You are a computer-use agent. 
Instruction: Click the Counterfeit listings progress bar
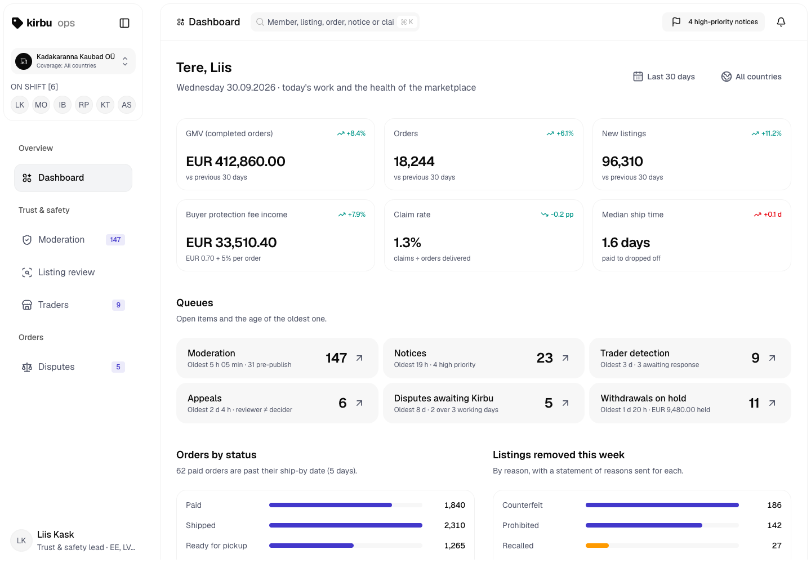tap(662, 505)
